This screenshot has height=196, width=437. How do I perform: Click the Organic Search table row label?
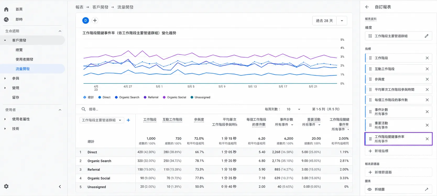[99, 161]
